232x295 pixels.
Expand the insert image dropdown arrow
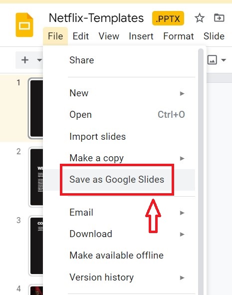pos(224,60)
